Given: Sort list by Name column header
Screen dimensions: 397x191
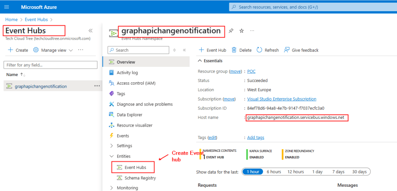Looking at the screenshot, I should [x=12, y=75].
